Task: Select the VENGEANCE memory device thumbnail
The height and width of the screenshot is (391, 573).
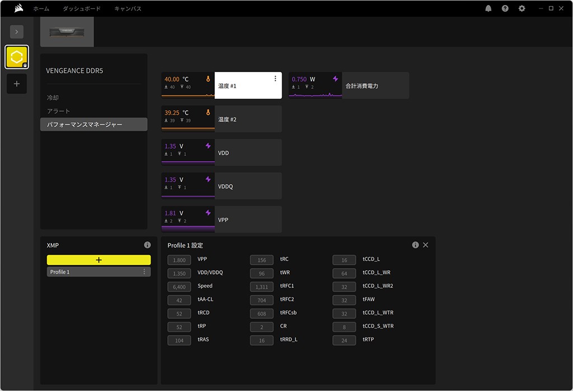Action: click(67, 32)
